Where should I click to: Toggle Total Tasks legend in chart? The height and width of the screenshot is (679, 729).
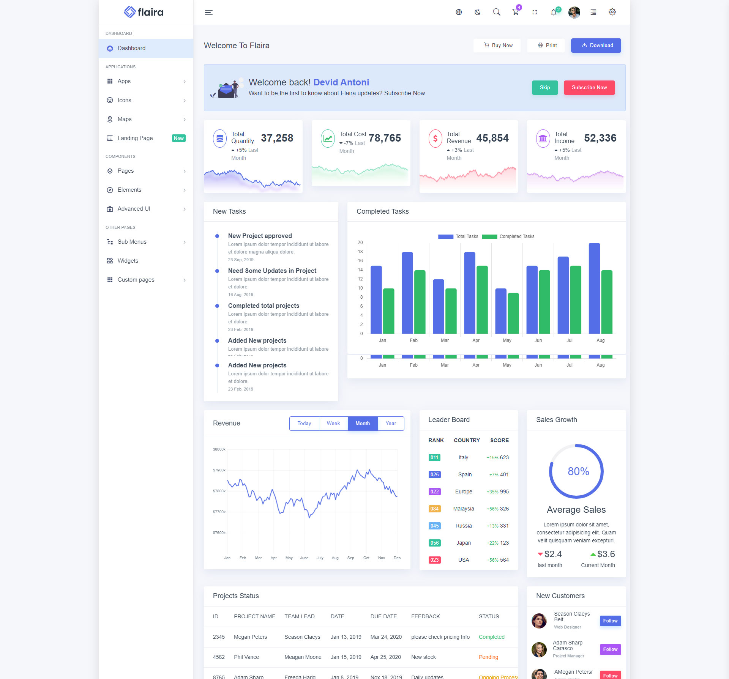point(446,236)
